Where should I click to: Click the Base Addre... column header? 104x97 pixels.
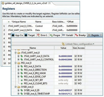click(58, 22)
